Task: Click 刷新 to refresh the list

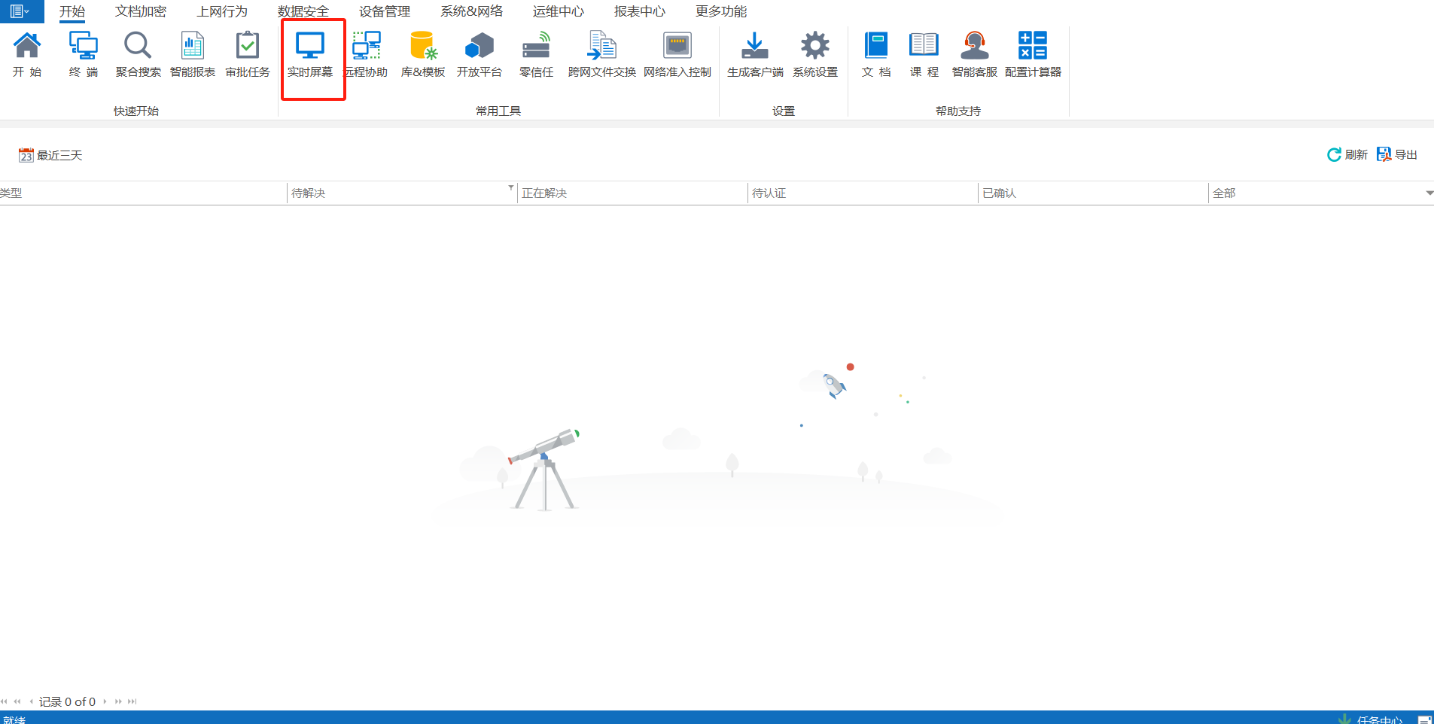Action: pos(1347,154)
